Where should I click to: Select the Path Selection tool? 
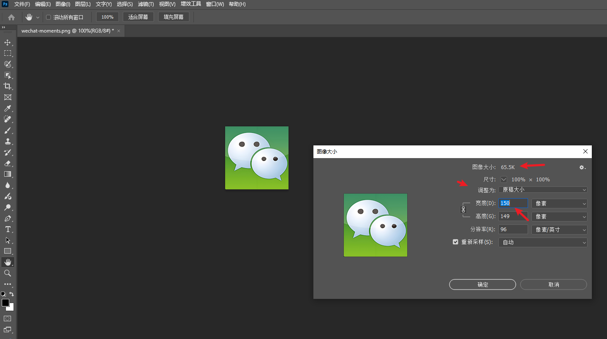point(8,240)
